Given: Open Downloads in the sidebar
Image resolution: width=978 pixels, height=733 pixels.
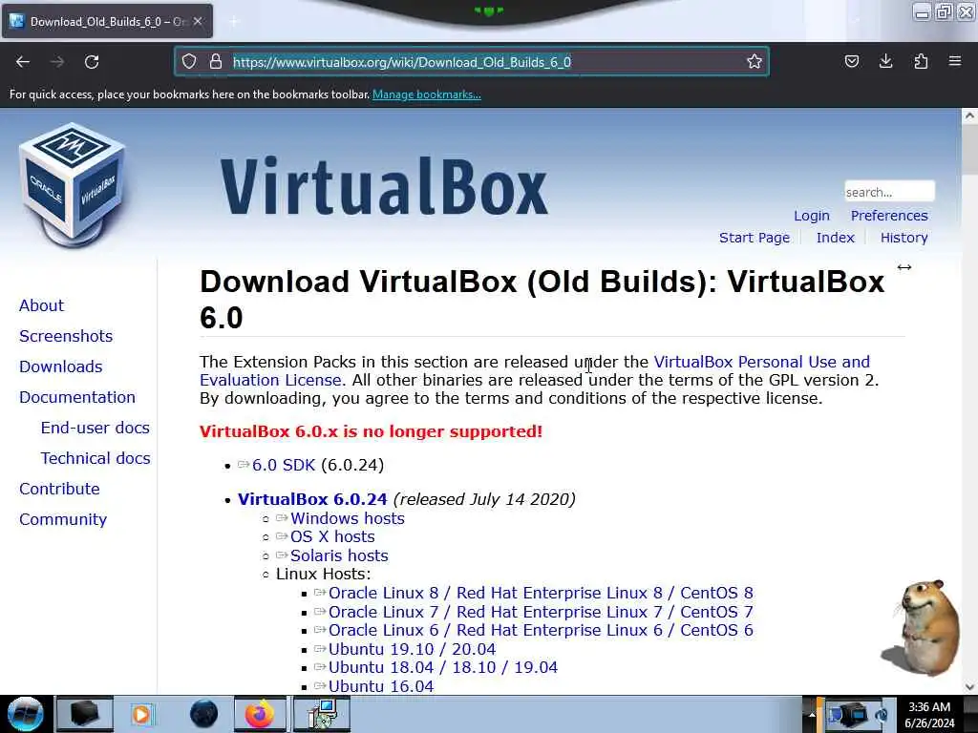Looking at the screenshot, I should click(x=60, y=366).
